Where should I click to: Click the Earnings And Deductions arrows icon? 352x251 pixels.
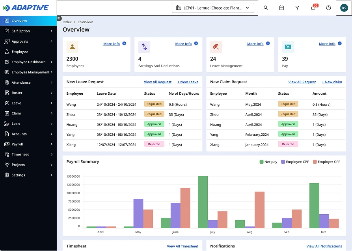tap(144, 47)
